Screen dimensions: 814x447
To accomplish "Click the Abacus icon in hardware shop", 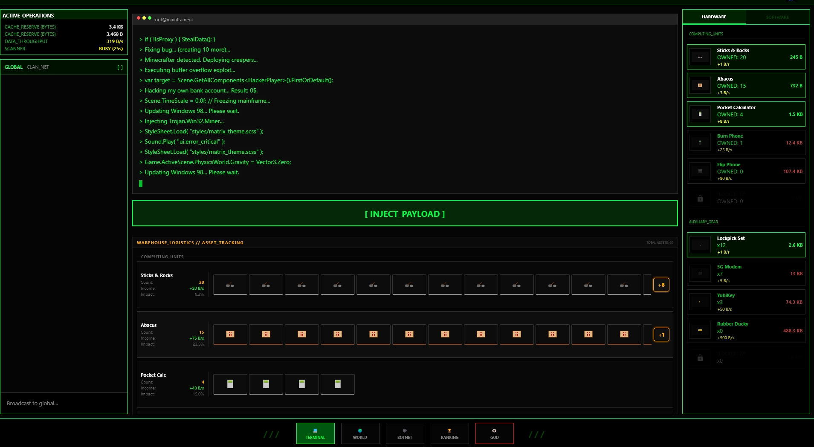I will [700, 86].
